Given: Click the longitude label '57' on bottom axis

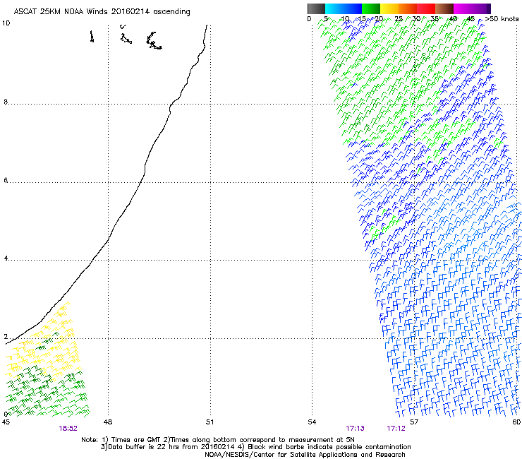Looking at the screenshot, I should point(414,422).
